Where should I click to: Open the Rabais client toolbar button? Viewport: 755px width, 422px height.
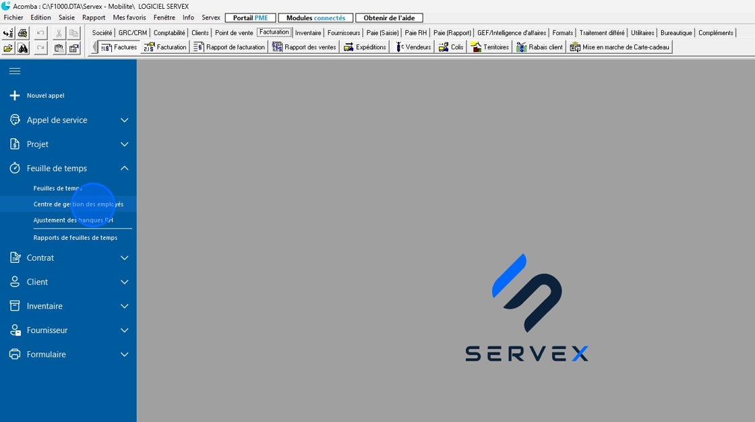coord(540,47)
